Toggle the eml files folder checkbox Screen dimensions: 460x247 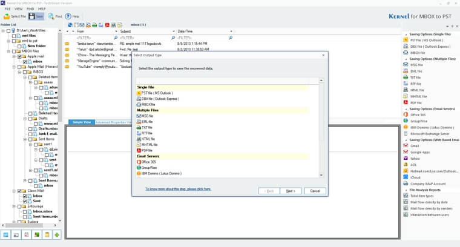click(14, 36)
